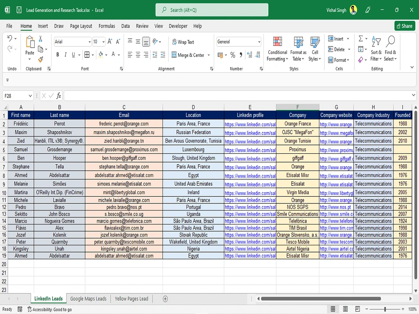Toggle Bold formatting
This screenshot has height=314, width=419.
[x=57, y=55]
